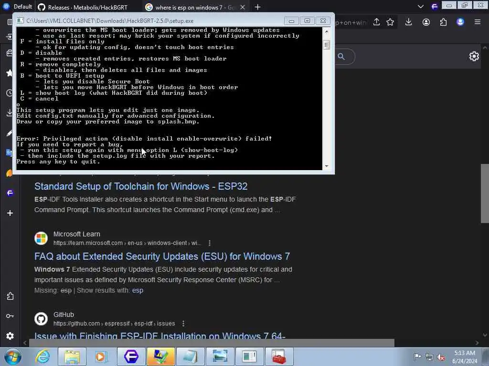Click the console scrollbar thumb
489x366 pixels.
click(x=327, y=45)
